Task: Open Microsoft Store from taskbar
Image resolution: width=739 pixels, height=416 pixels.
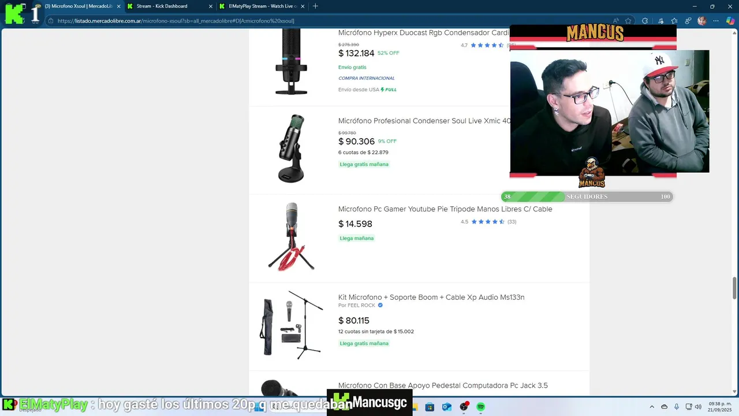Action: coord(430,407)
